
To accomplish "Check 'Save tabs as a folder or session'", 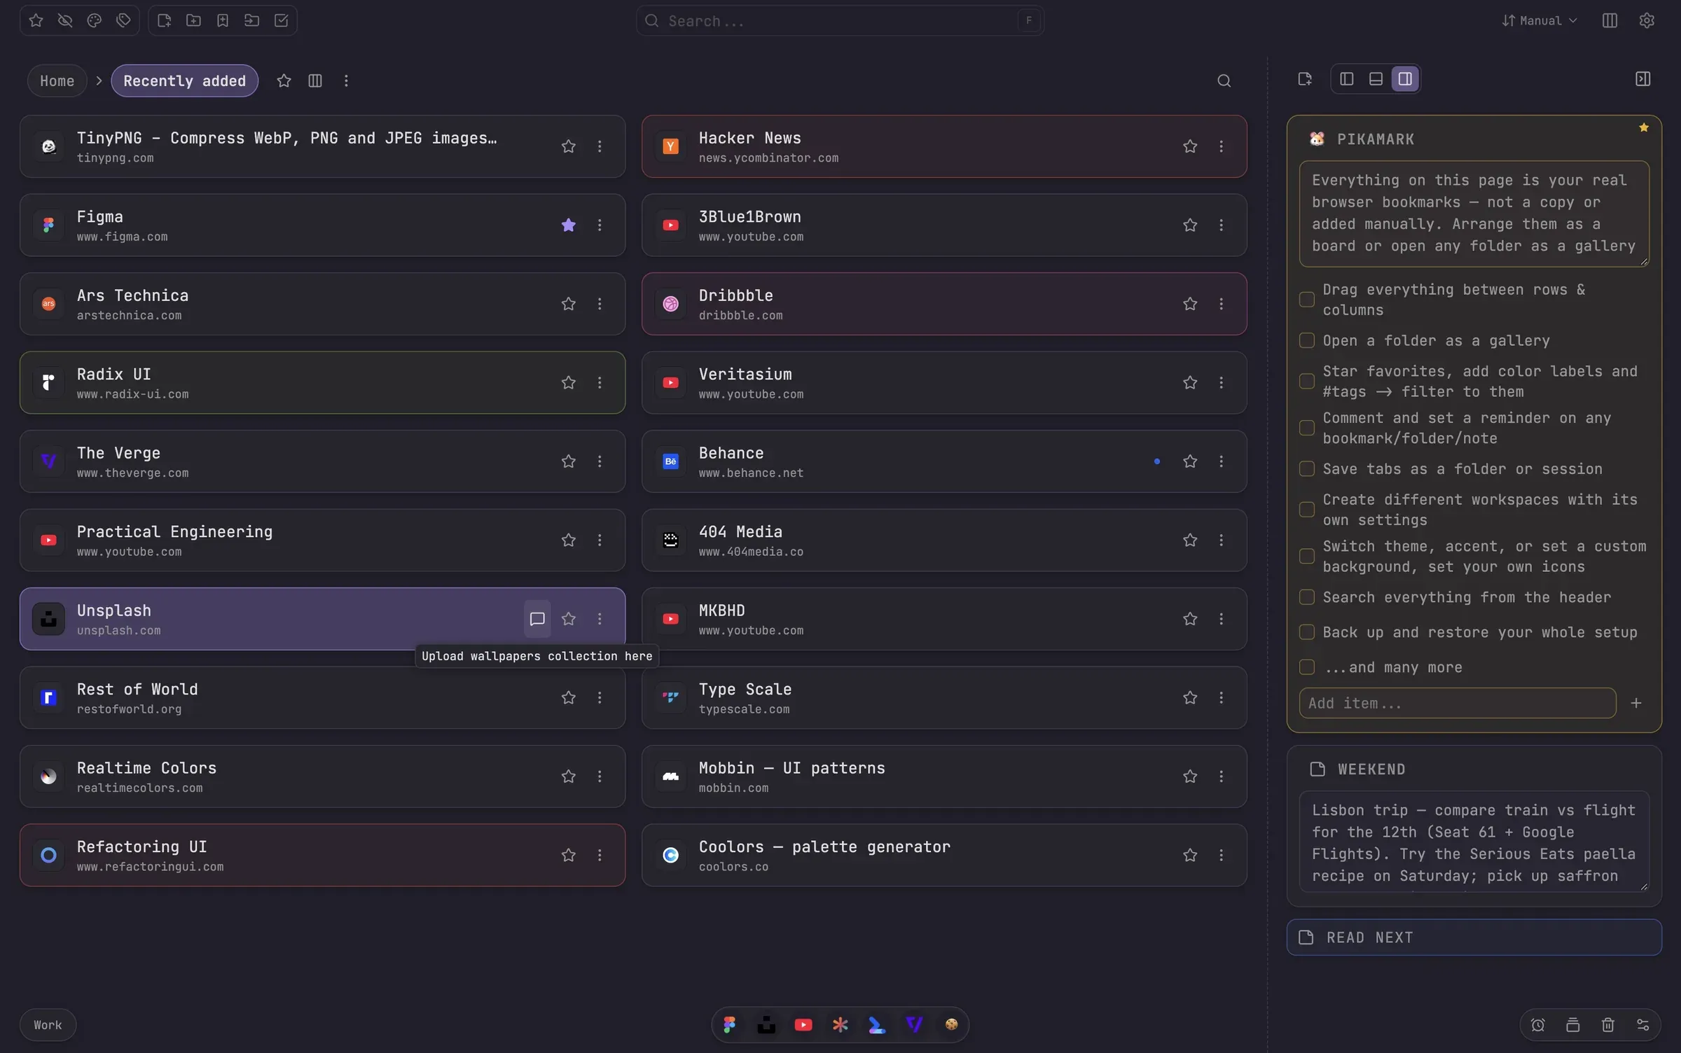I will 1307,469.
